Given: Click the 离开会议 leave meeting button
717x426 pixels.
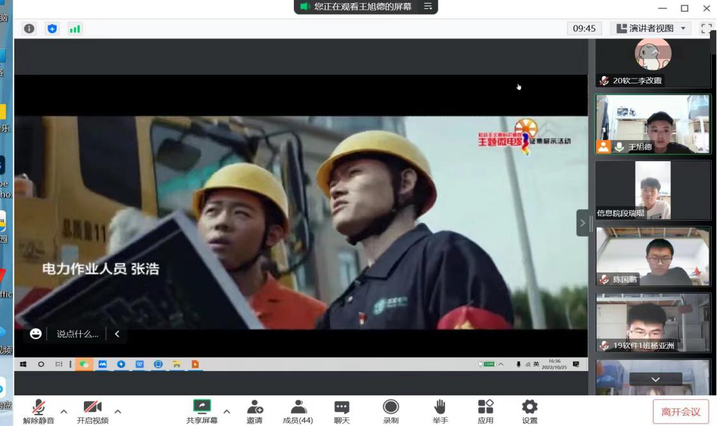Looking at the screenshot, I should [x=681, y=411].
